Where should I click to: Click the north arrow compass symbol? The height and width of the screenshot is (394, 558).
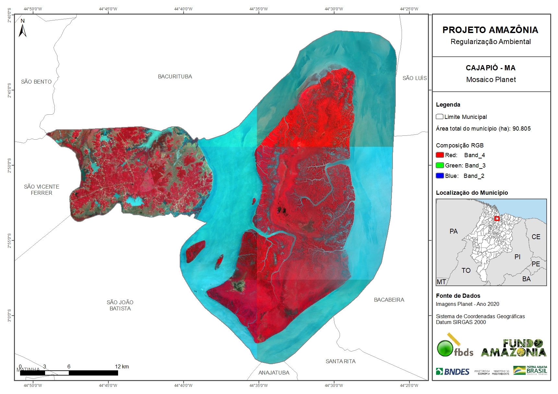click(22, 29)
